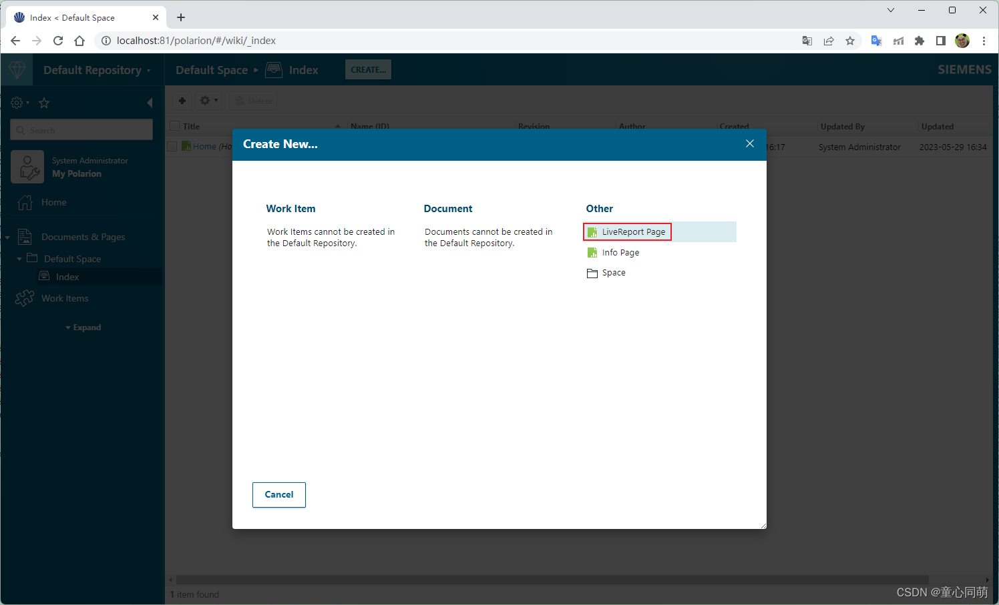The image size is (999, 605).
Task: Check the checkbox on the Home row
Action: [x=172, y=146]
